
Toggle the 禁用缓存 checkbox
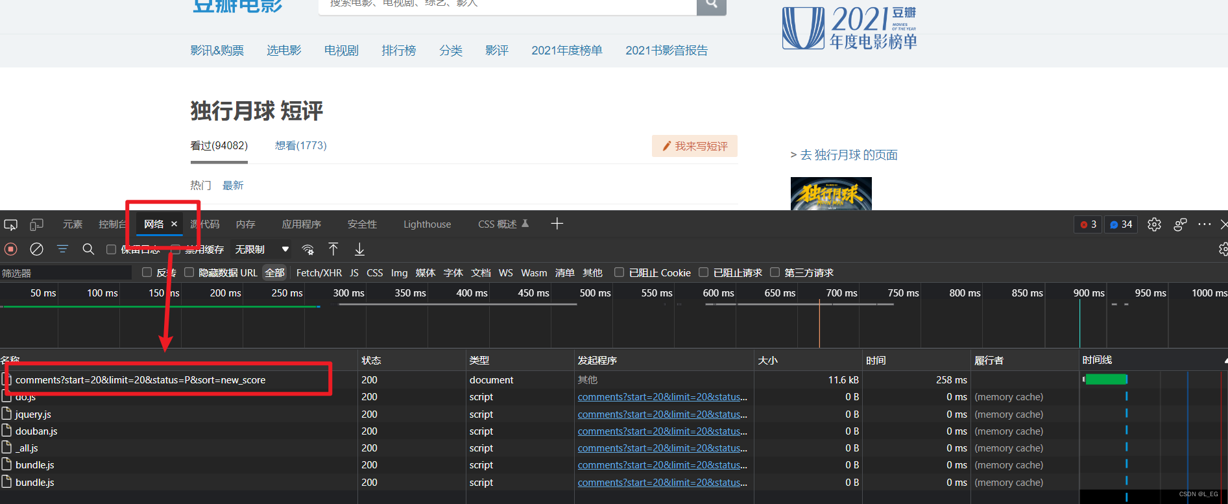tap(175, 249)
